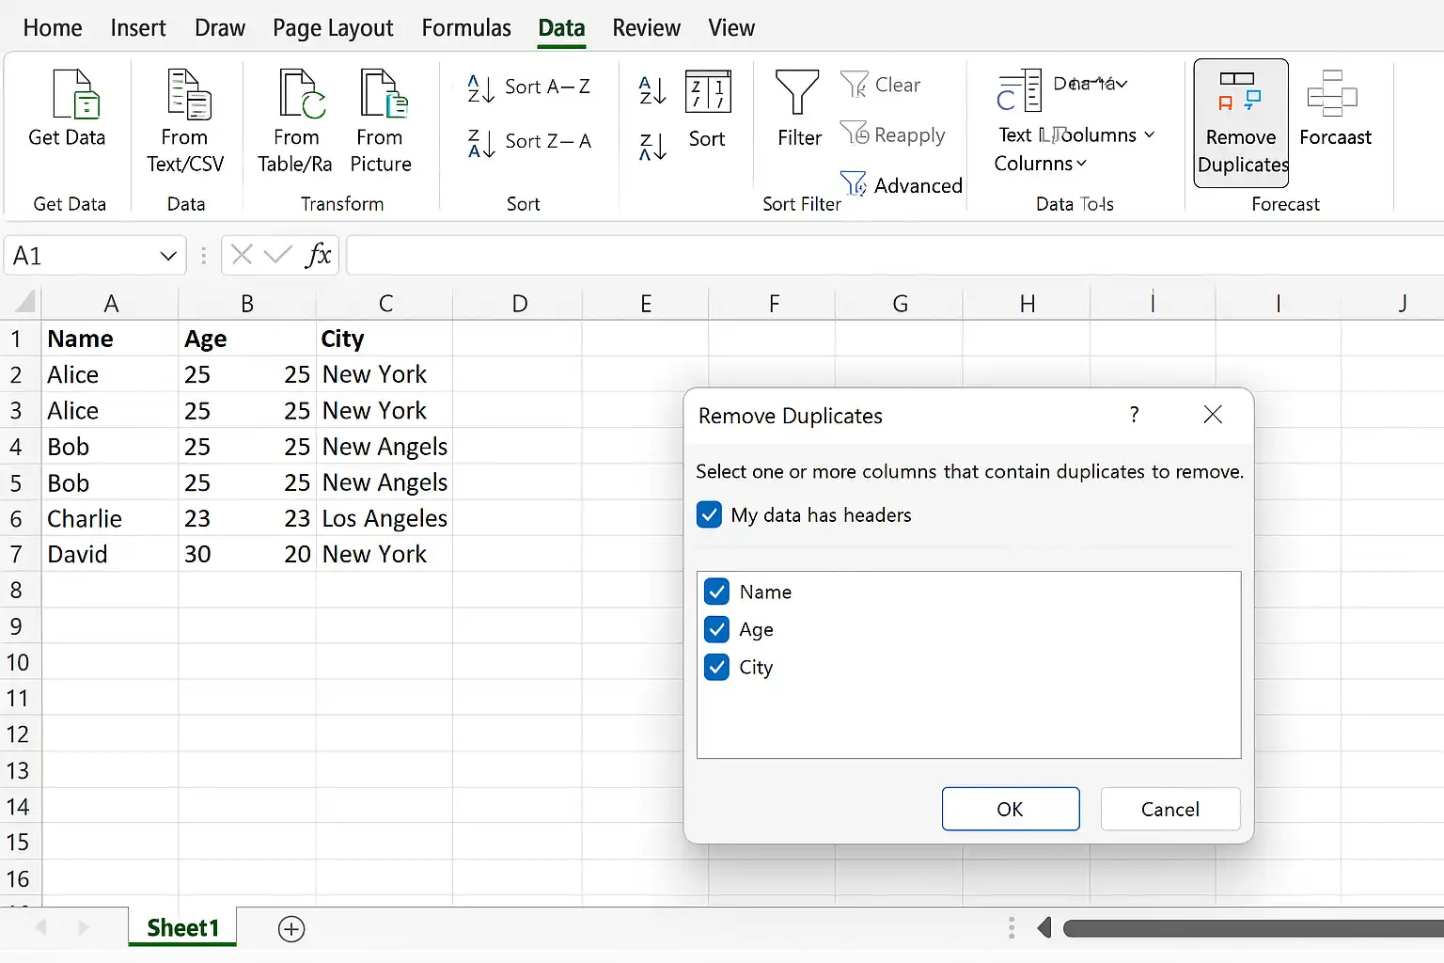
Task: Uncheck the Name column checkbox
Action: 717,592
